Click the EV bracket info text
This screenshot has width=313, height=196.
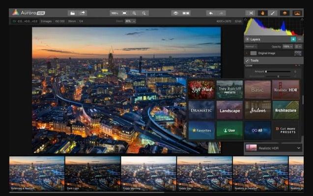[x=25, y=21]
